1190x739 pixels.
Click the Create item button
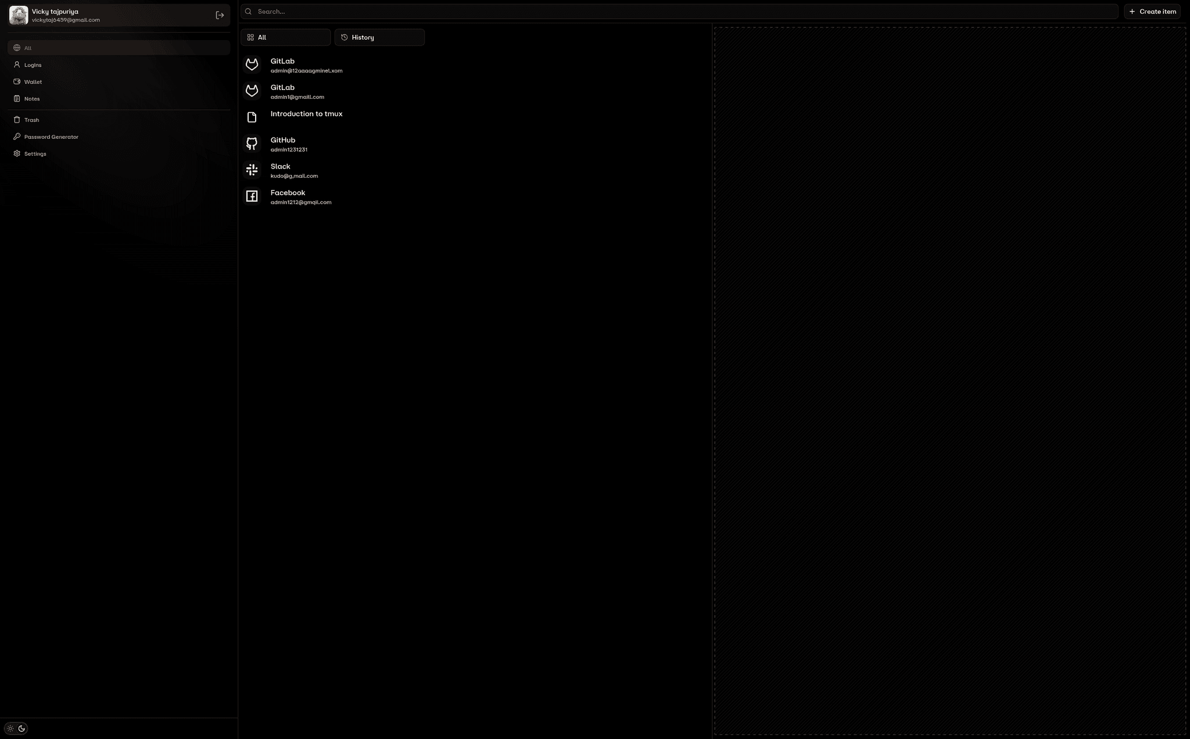(1152, 12)
